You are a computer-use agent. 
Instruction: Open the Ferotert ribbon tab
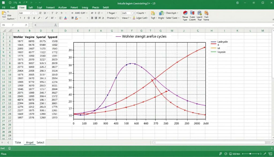click(50, 7)
